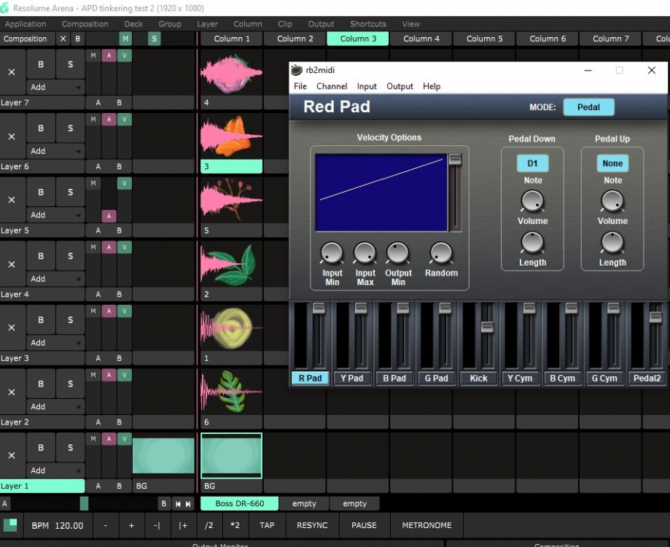Click the composition X eject button
This screenshot has height=547, width=670.
point(63,39)
